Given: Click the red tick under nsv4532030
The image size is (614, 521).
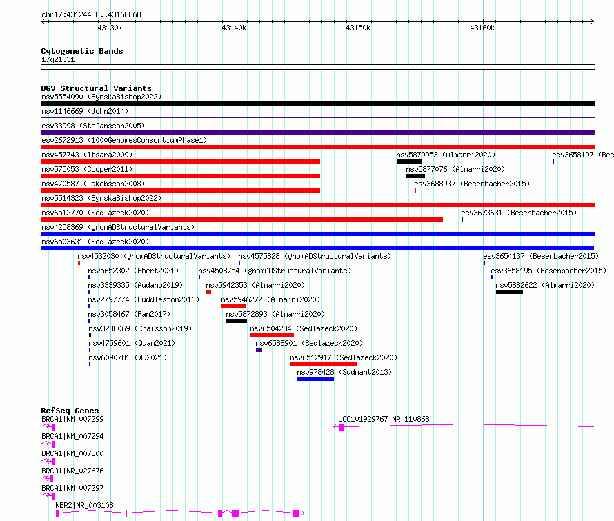Looking at the screenshot, I should tap(79, 263).
